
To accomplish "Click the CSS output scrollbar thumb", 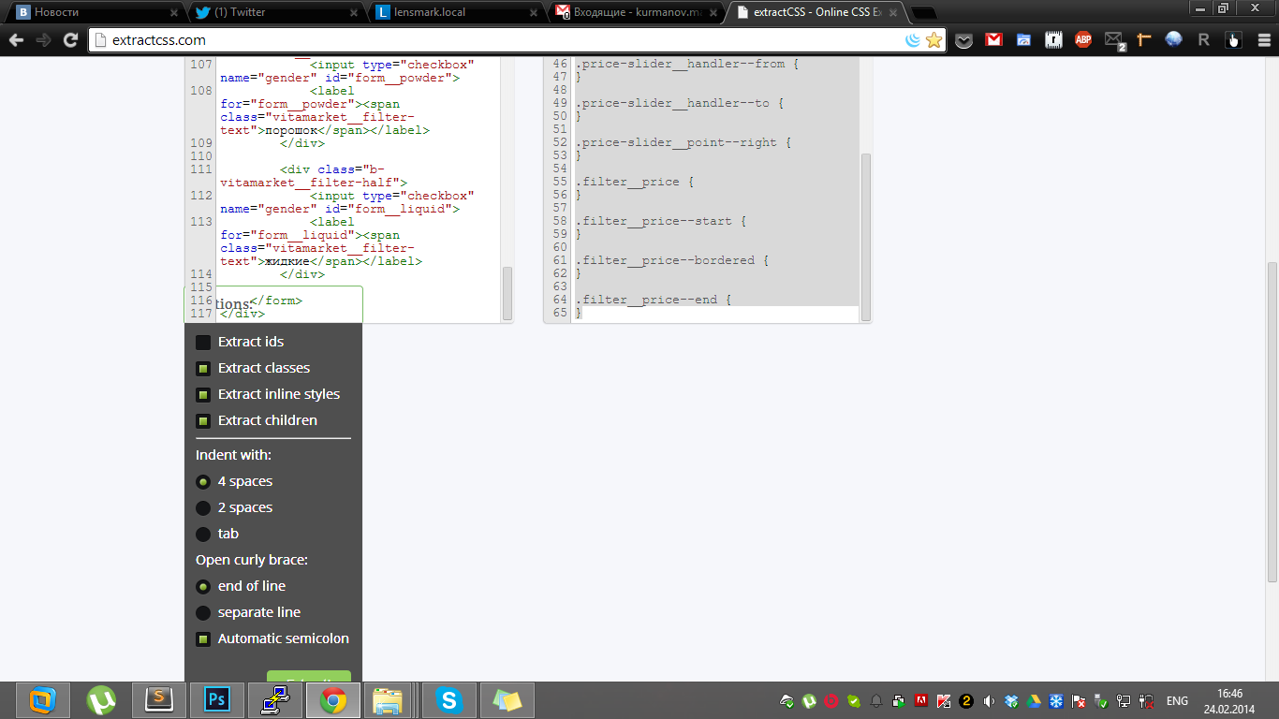I will 866,238.
